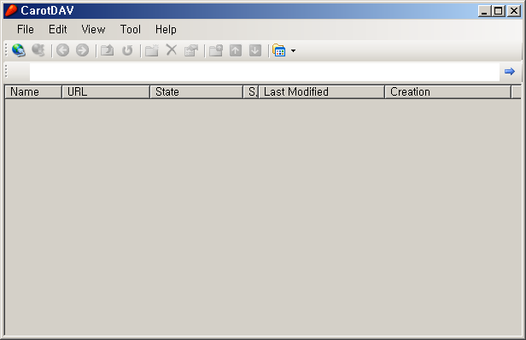Go back with the left arrow icon
Screen dimensions: 526x340
tap(62, 50)
